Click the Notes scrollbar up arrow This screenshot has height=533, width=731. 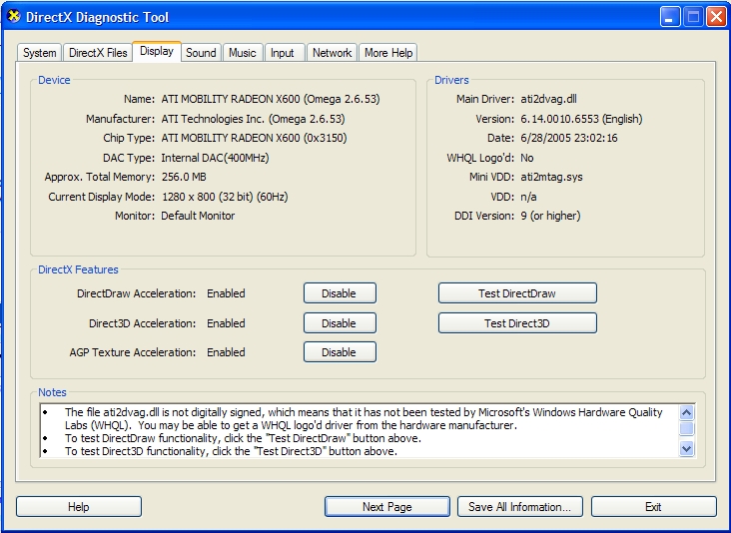pyautogui.click(x=686, y=411)
